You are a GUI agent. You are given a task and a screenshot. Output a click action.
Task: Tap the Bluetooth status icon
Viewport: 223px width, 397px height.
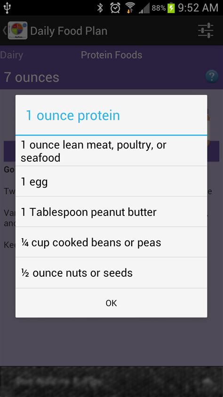(x=100, y=8)
